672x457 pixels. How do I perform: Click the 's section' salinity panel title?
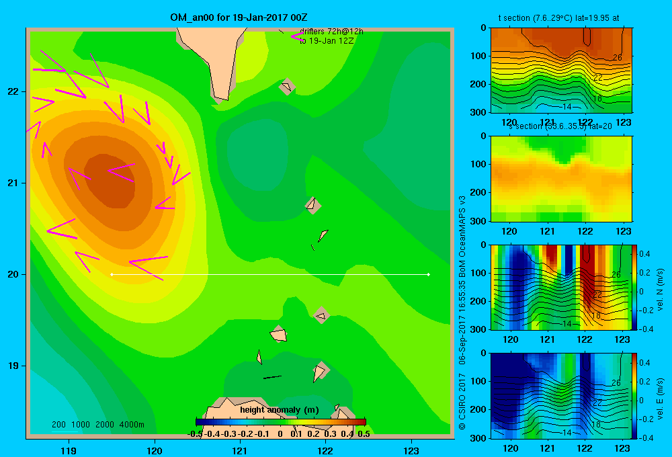pyautogui.click(x=560, y=126)
